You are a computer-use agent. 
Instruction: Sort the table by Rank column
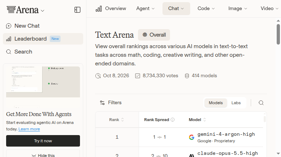pos(116,120)
